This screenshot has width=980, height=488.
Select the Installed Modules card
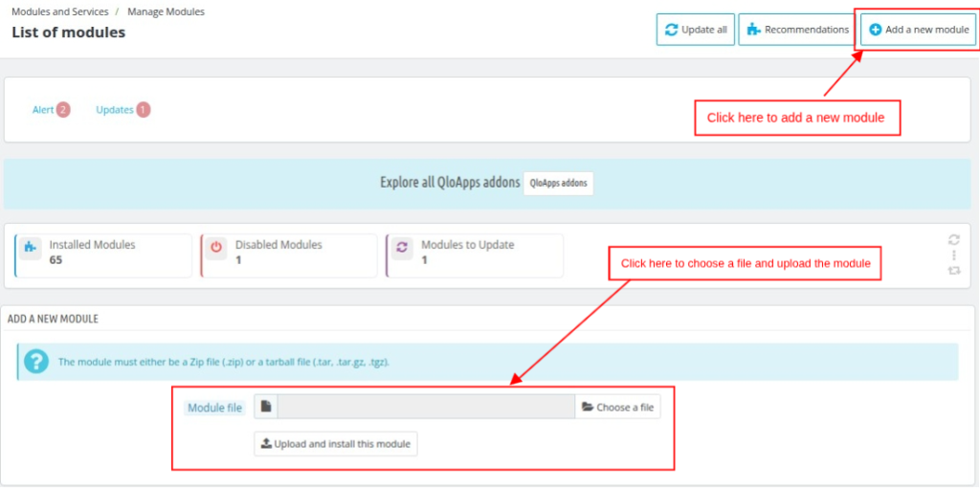(x=103, y=255)
